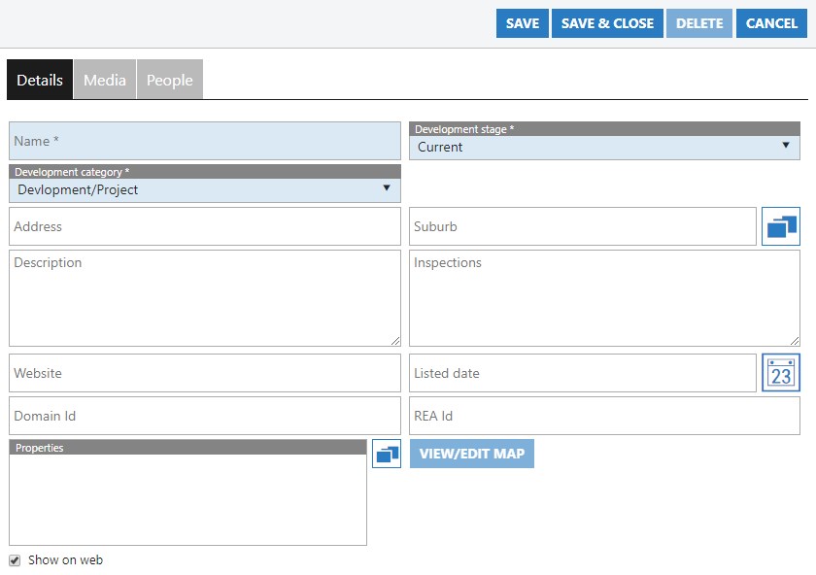Cancel the form editing

pos(771,23)
